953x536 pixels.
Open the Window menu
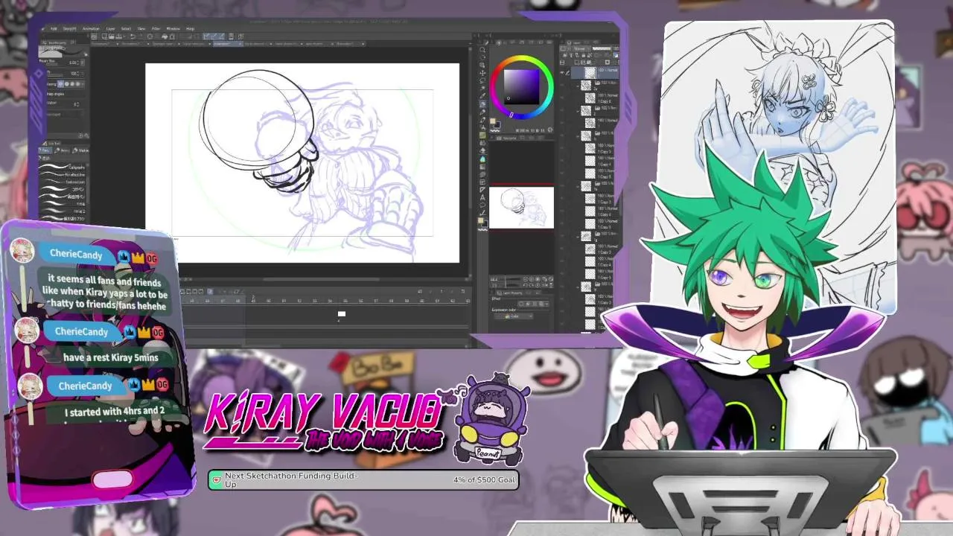pyautogui.click(x=173, y=28)
